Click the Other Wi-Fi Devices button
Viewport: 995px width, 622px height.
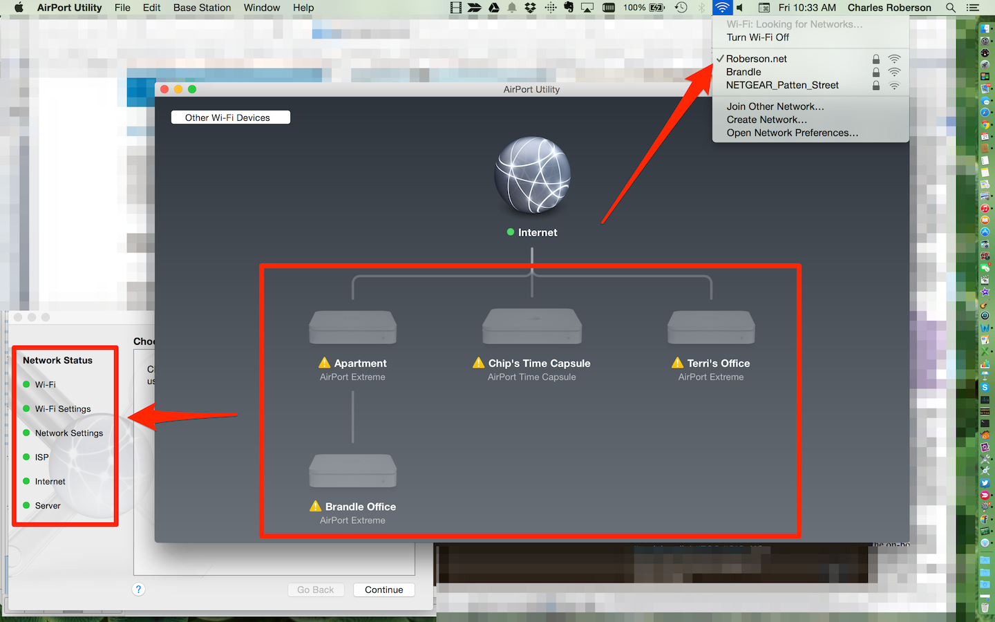231,117
